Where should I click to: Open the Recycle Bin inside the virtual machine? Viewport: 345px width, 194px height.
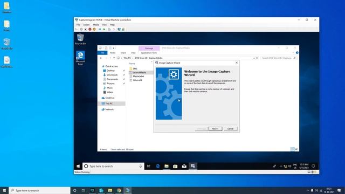pyautogui.click(x=80, y=39)
